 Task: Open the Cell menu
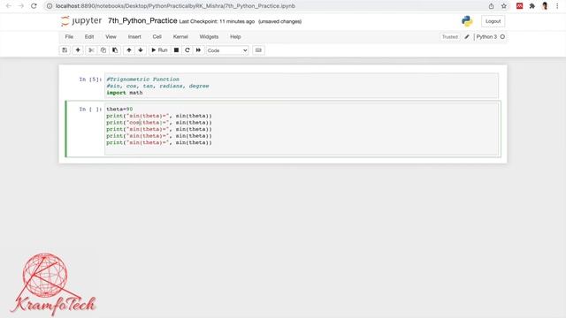click(157, 37)
